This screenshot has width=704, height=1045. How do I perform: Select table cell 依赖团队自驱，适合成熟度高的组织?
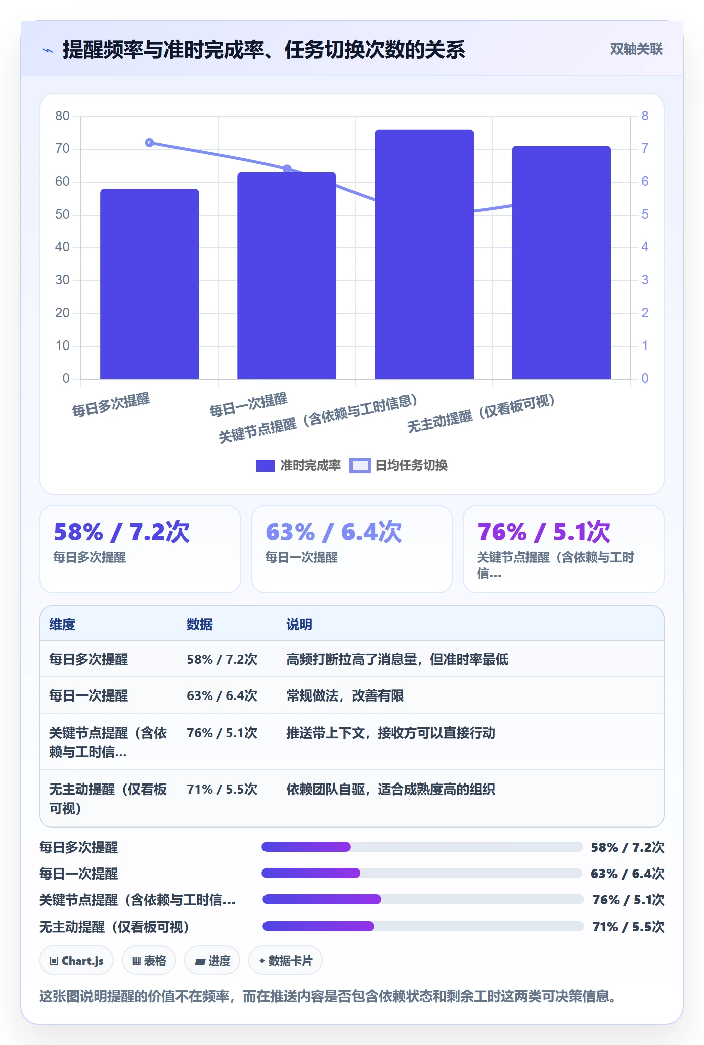(x=391, y=789)
